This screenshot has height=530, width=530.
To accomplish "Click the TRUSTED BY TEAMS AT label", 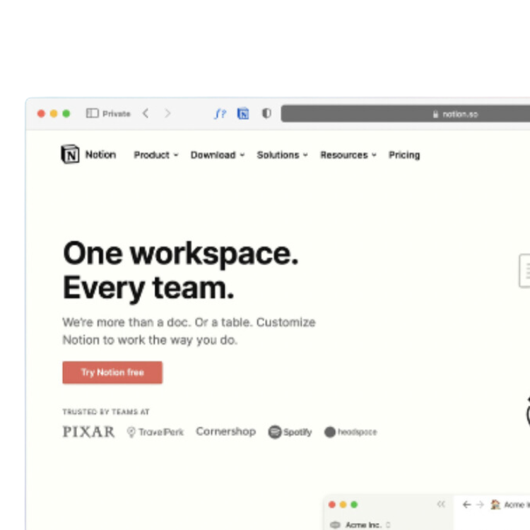I will click(106, 412).
